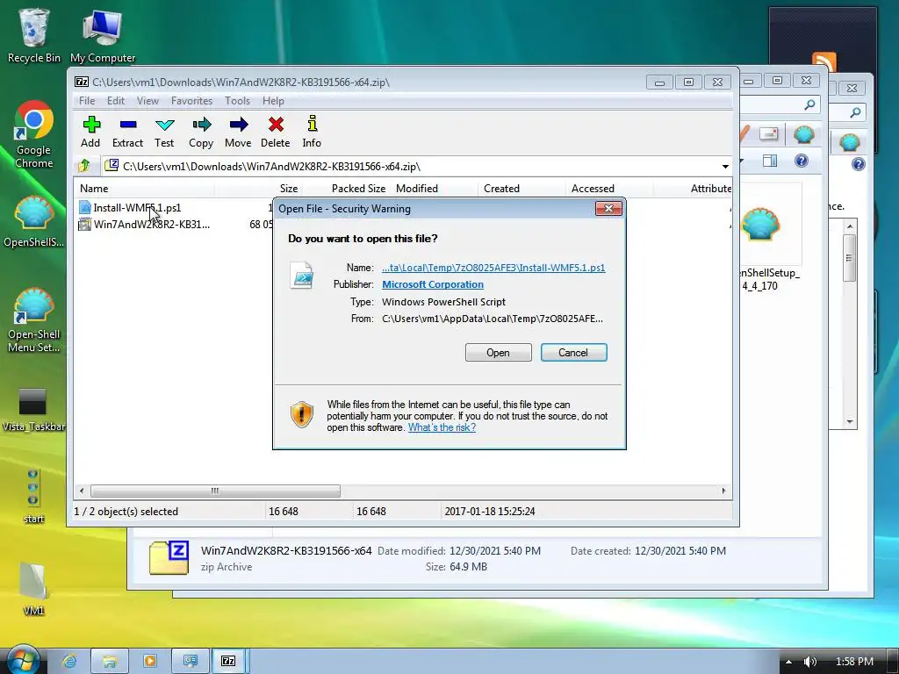
Task: Click the horizontal scrollbar thumb in 7-Zip
Action: point(215,491)
